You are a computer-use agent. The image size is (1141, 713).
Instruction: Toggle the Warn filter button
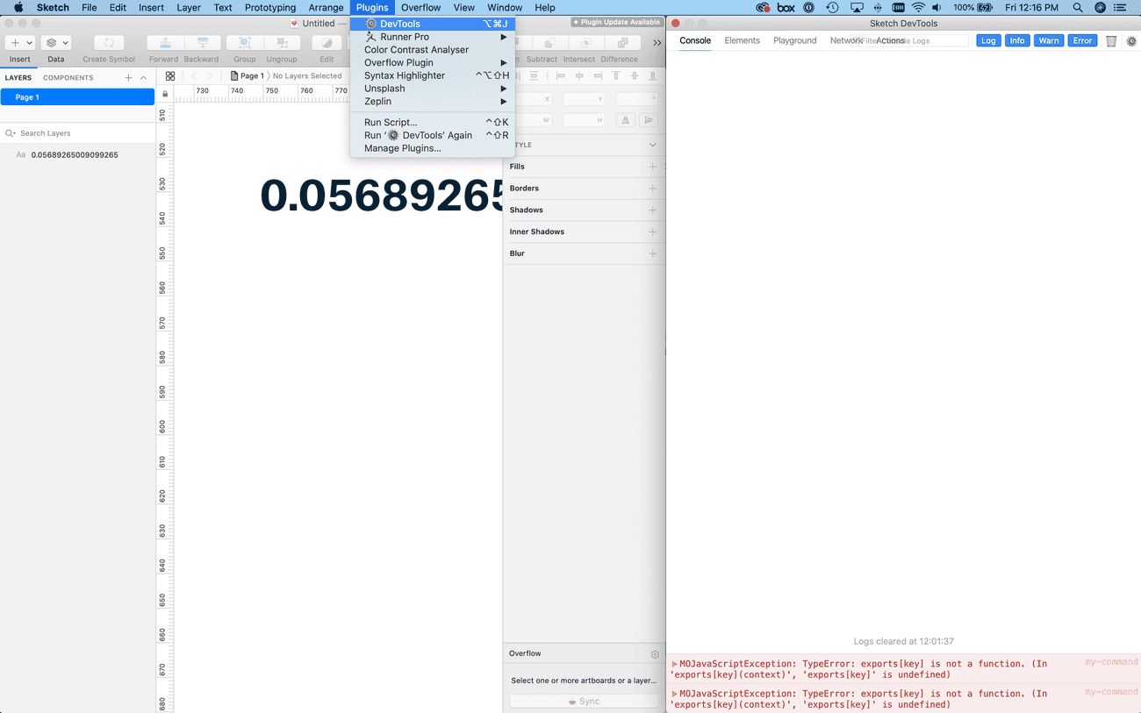(1048, 40)
